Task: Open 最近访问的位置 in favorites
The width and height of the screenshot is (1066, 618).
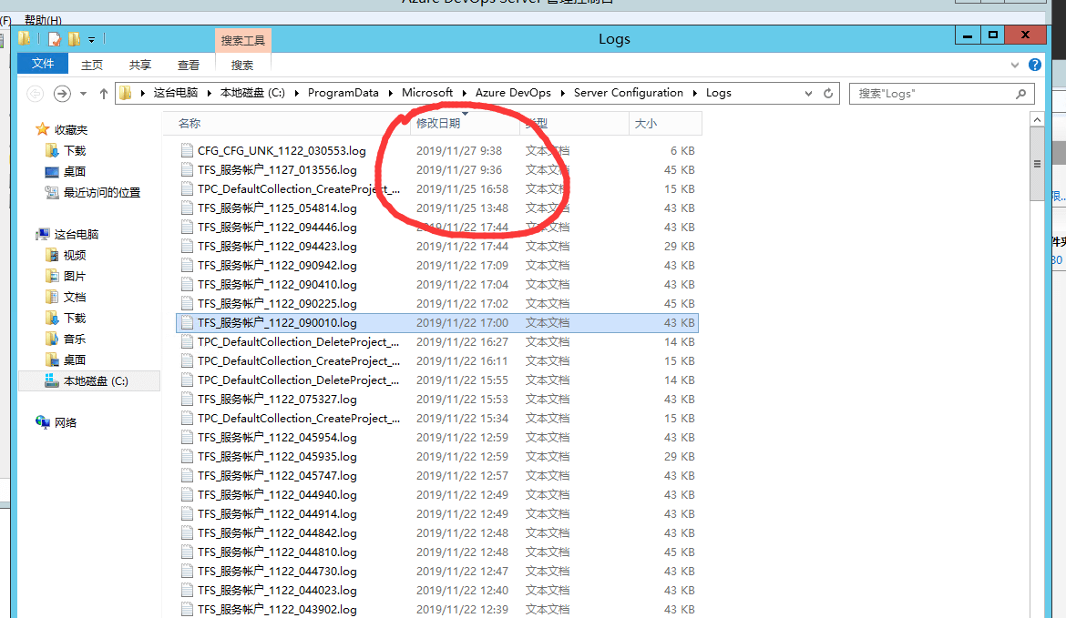Action: [x=101, y=192]
